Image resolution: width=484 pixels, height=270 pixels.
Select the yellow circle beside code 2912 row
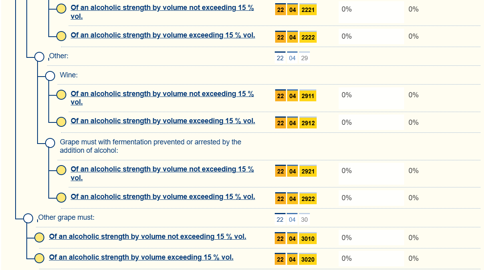coord(61,122)
